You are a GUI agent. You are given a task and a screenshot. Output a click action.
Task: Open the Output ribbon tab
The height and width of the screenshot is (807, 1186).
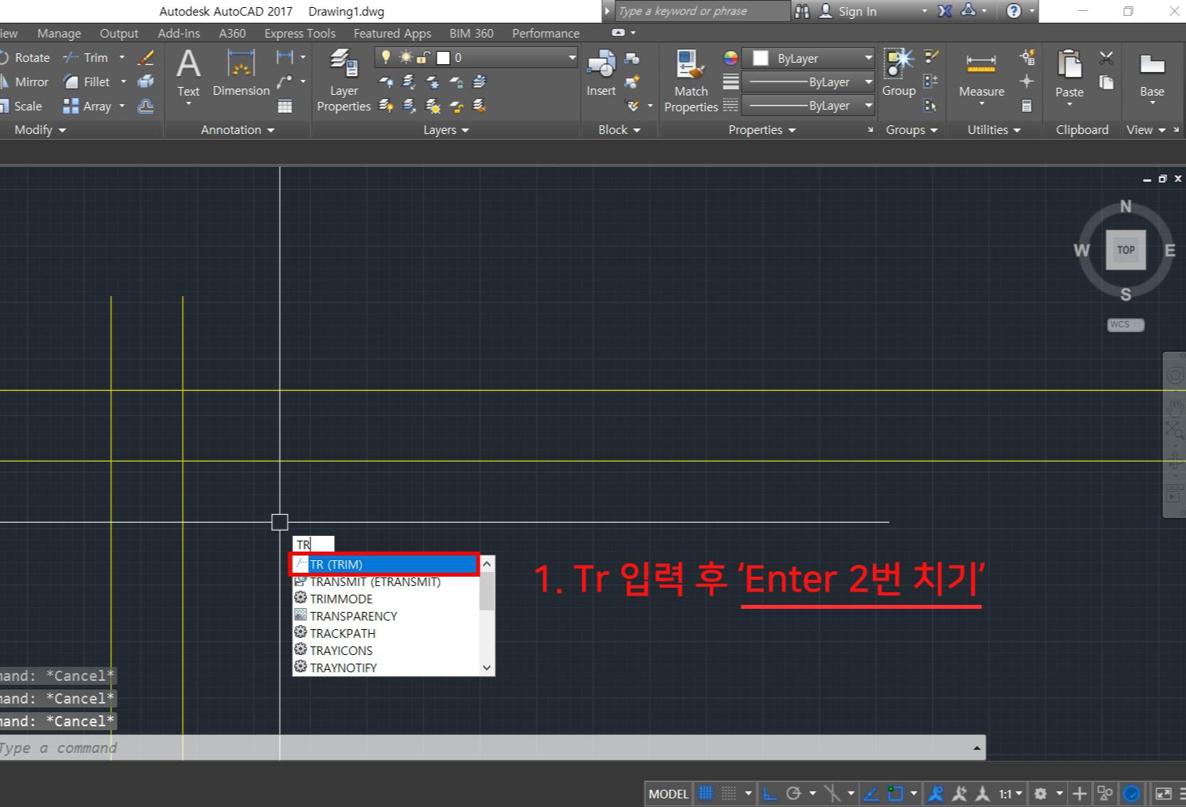click(x=119, y=34)
